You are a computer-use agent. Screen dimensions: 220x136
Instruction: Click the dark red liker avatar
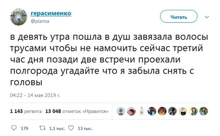[131, 111]
